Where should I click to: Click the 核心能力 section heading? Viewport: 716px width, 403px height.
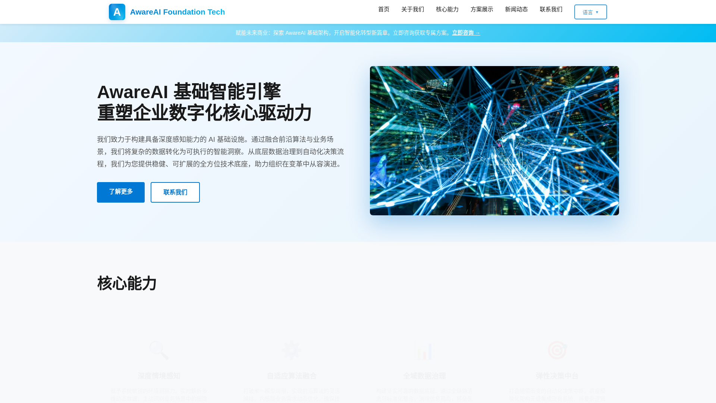click(127, 284)
